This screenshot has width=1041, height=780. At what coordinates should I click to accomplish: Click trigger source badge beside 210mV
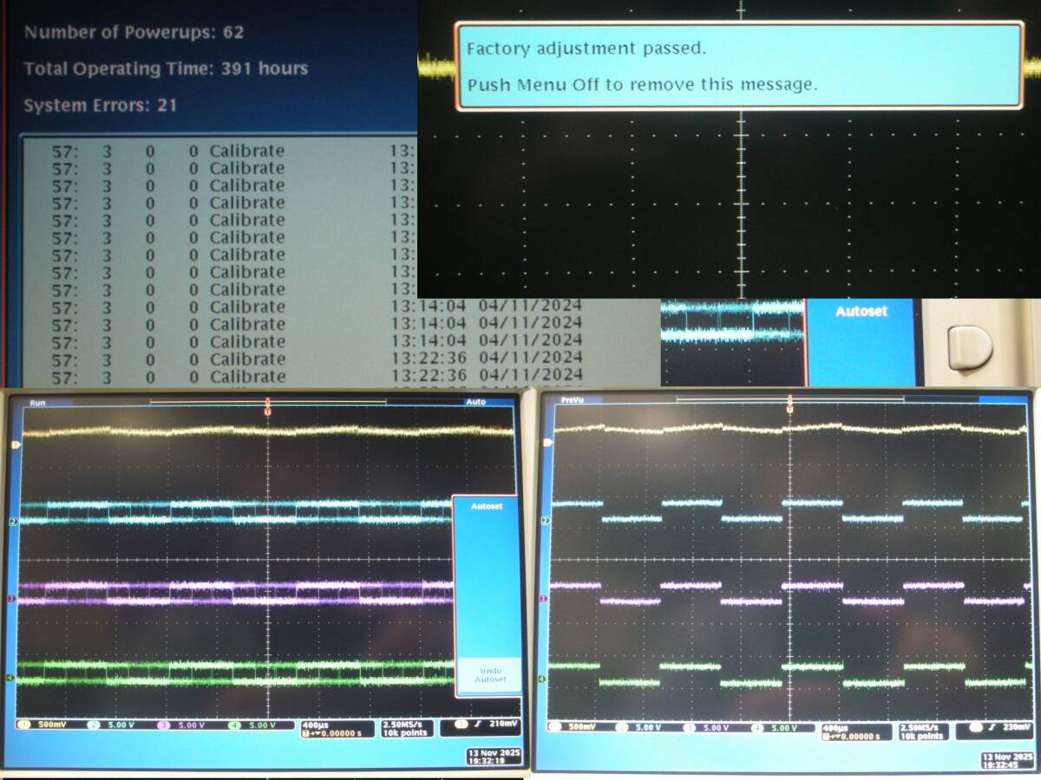(x=461, y=724)
